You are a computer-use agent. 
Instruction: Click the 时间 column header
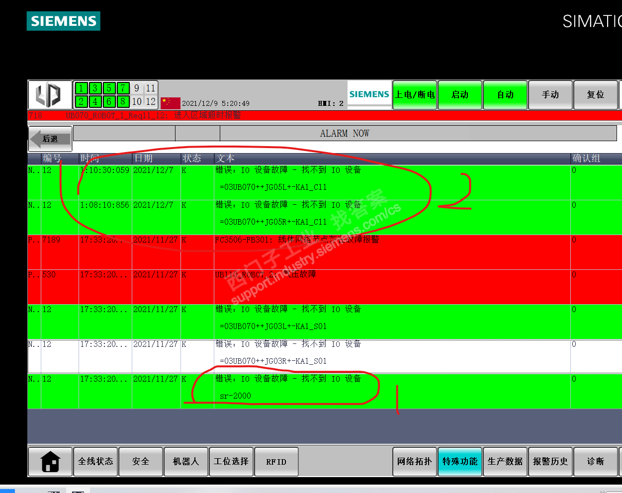click(x=105, y=159)
